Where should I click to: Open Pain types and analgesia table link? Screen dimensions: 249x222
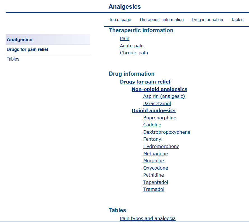tap(148, 219)
